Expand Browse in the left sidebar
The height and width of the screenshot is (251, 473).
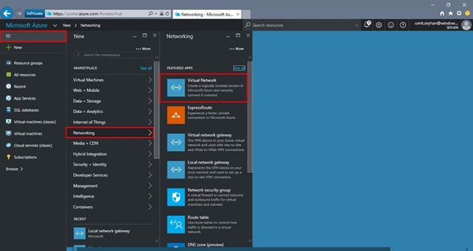coord(14,169)
